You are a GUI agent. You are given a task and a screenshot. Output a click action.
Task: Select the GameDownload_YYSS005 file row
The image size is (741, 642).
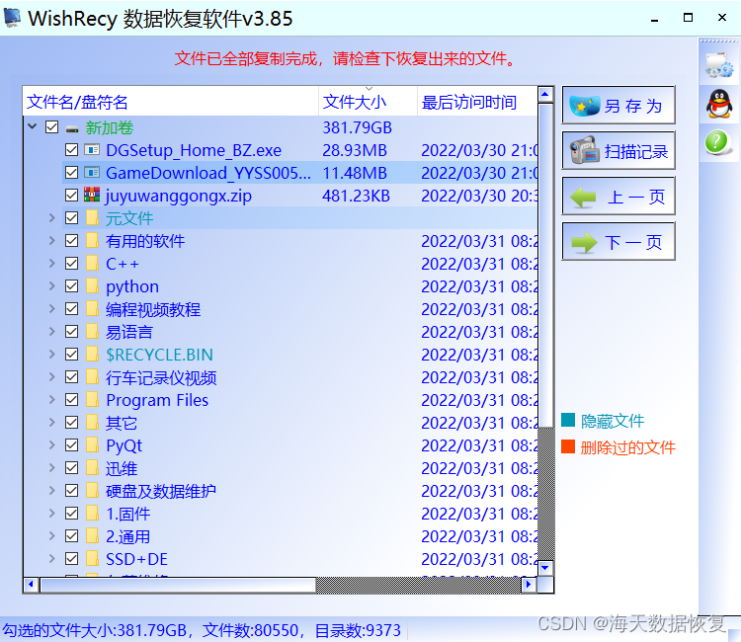pyautogui.click(x=299, y=173)
